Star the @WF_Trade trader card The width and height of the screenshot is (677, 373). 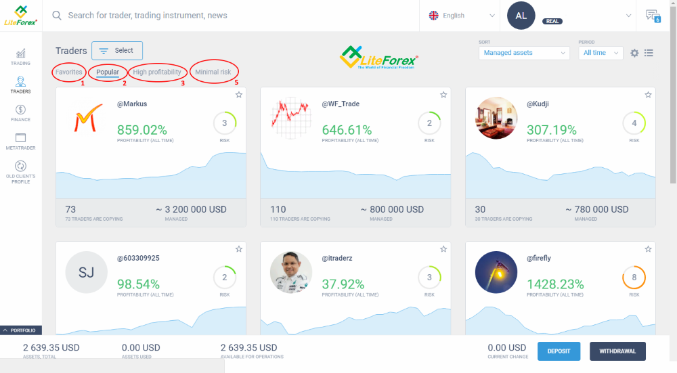point(443,95)
